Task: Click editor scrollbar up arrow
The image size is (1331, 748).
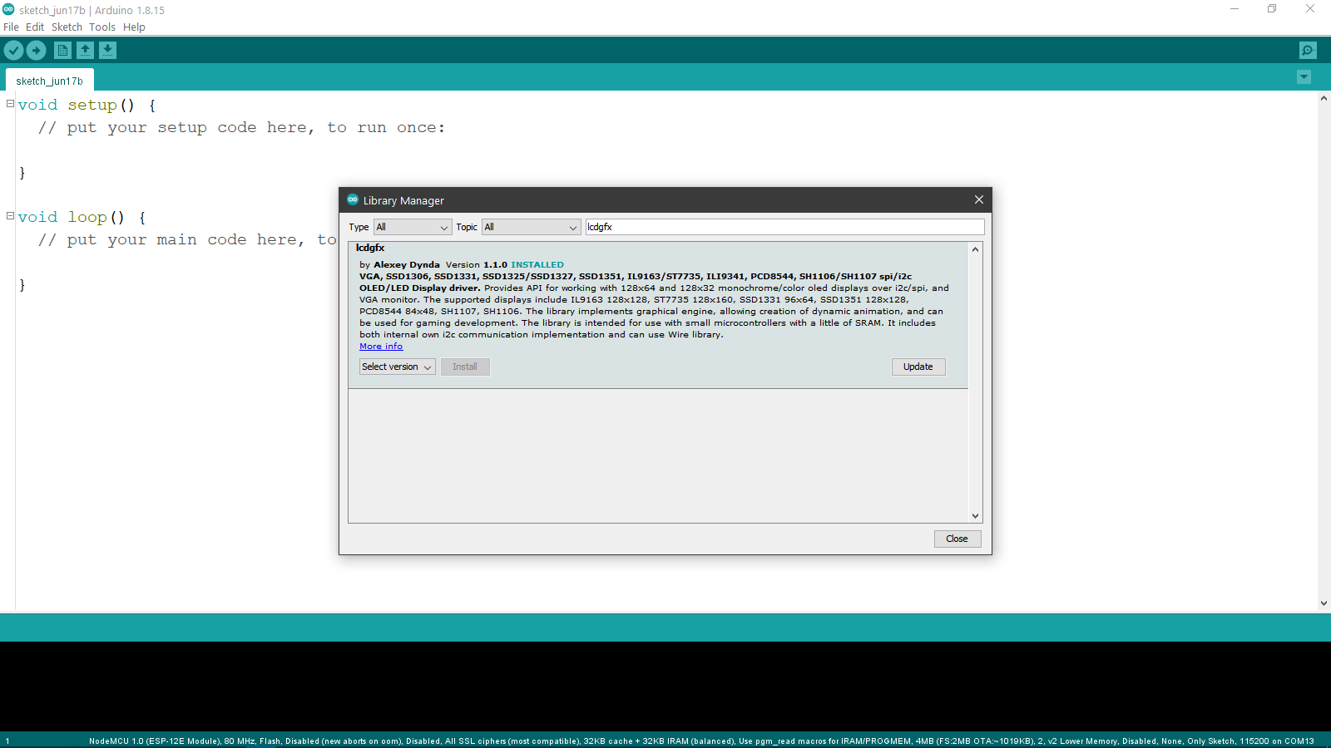Action: pyautogui.click(x=1324, y=98)
